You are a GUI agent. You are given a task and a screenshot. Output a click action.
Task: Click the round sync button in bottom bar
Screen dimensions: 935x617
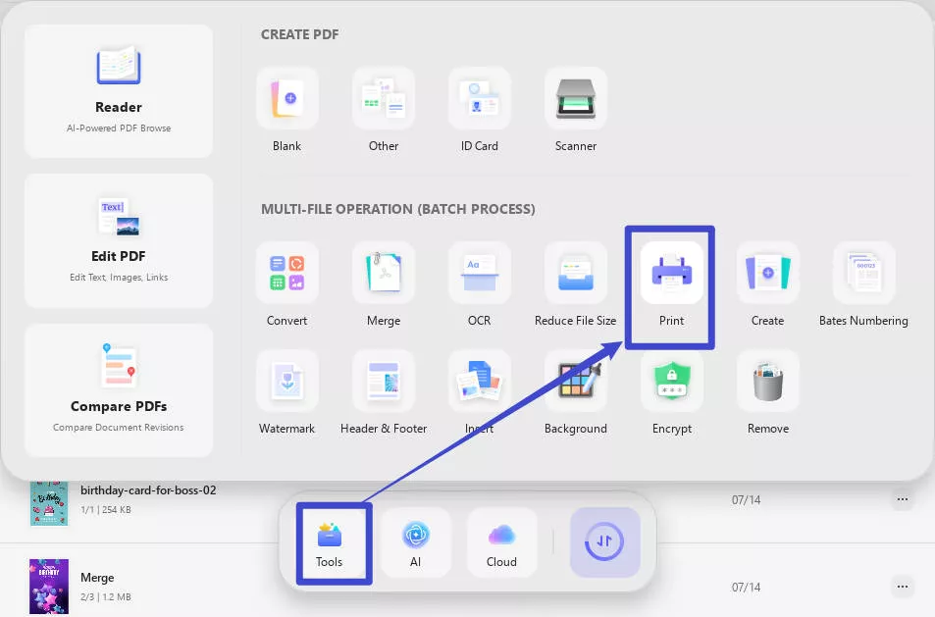[x=604, y=542]
